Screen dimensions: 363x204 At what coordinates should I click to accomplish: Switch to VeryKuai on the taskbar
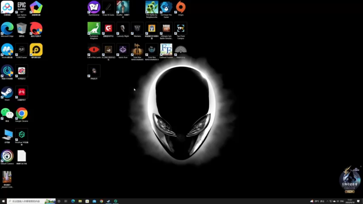pos(116,201)
